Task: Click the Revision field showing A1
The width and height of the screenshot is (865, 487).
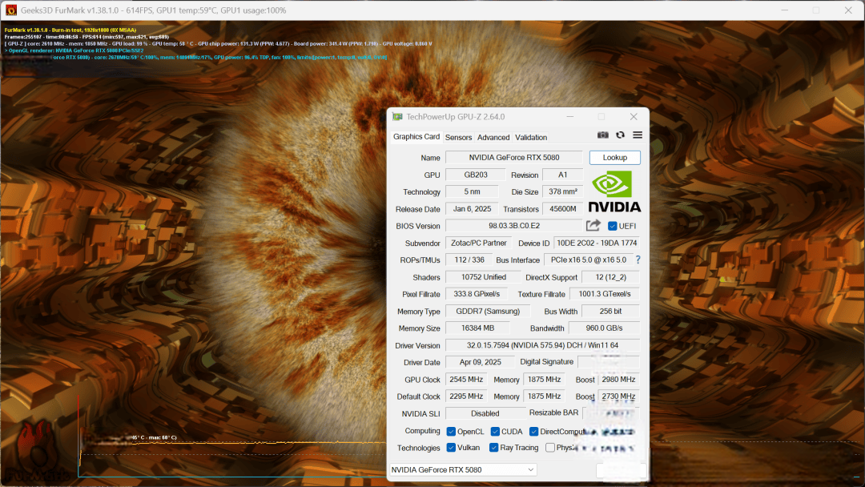Action: (563, 175)
